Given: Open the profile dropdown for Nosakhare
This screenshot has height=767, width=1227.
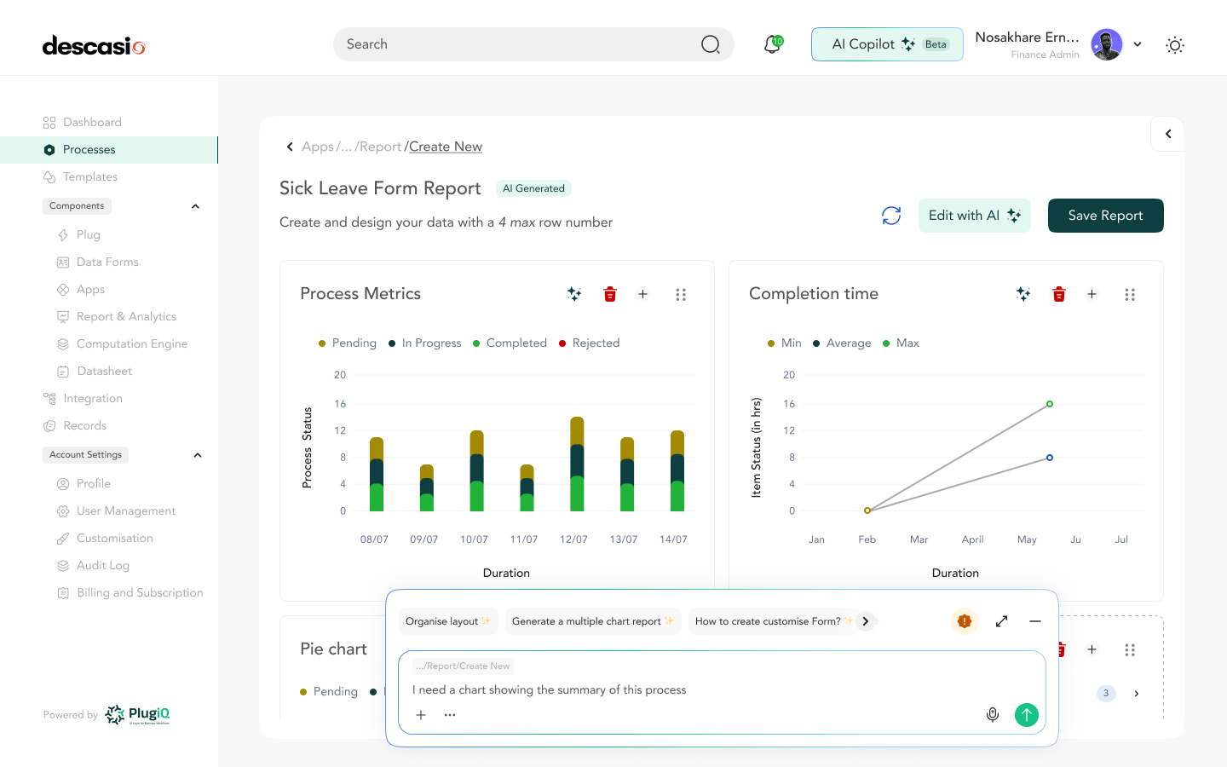Looking at the screenshot, I should (x=1138, y=43).
